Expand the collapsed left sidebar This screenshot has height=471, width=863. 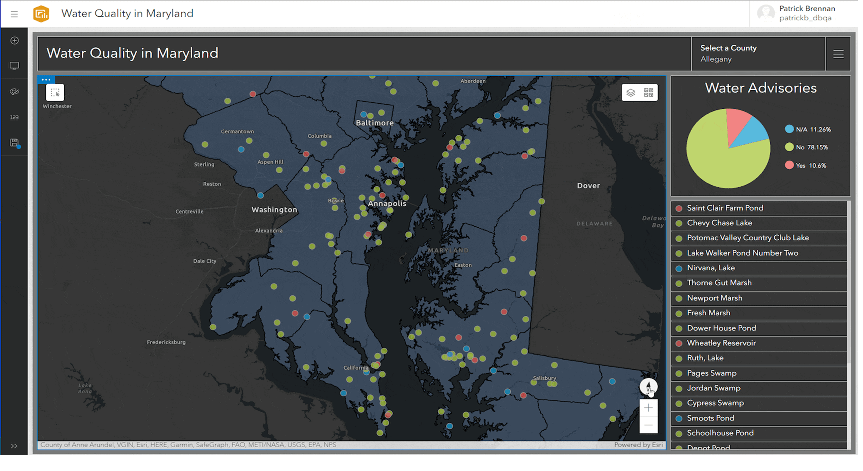click(x=14, y=446)
